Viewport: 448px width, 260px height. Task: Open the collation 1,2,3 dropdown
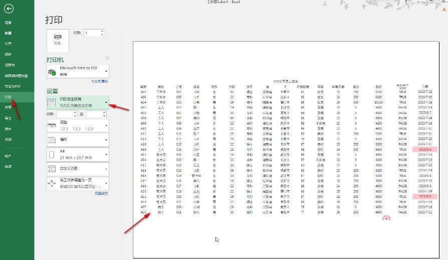click(106, 125)
